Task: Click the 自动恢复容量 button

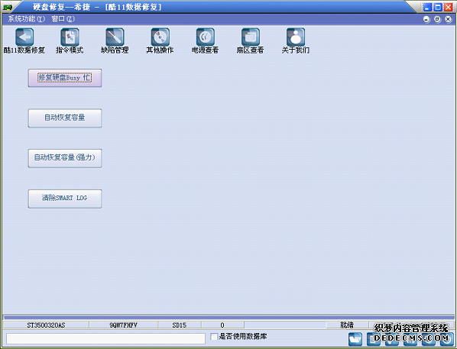Action: (65, 118)
